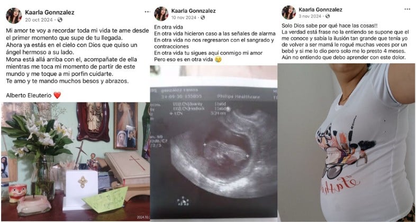The width and height of the screenshot is (416, 222).
Task: Click globe privacy icon on 10 nov post
Action: [x=203, y=17]
